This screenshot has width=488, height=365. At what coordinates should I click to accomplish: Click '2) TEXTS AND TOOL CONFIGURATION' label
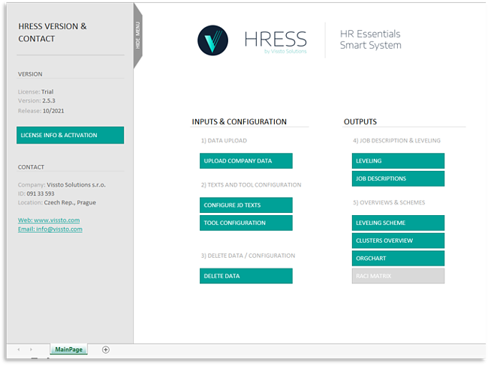(x=252, y=185)
